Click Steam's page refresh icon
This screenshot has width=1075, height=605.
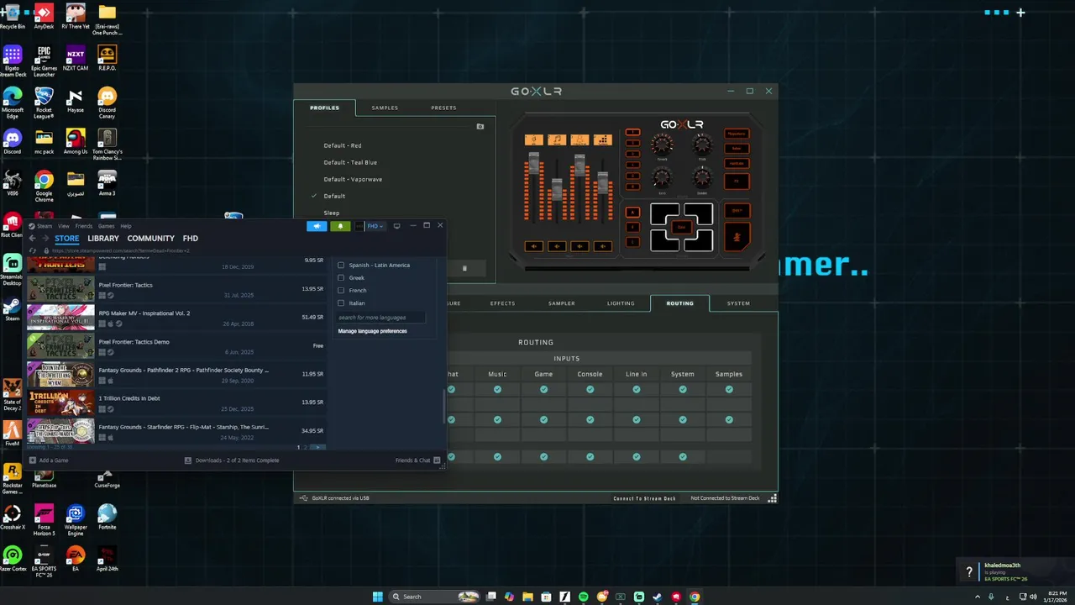33,250
